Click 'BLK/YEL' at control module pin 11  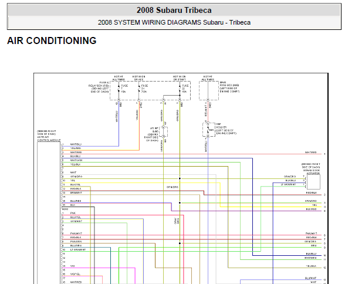coord(75,185)
